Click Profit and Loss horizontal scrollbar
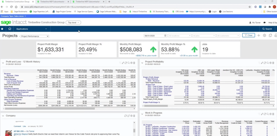277x136 pixels. click(x=50, y=109)
